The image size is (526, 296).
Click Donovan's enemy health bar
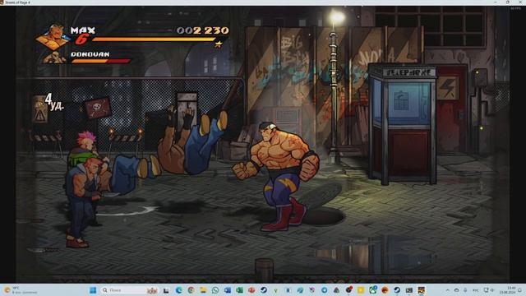[x=100, y=61]
